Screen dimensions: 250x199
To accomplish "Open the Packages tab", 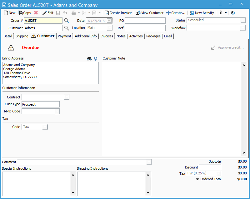I will (153, 36).
